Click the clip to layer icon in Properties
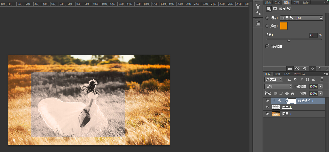Screen dimensions: 329x152 tap(290, 69)
